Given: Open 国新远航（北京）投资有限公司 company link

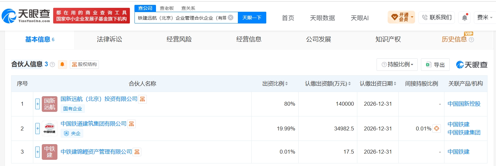Looking at the screenshot, I should pos(99,99).
